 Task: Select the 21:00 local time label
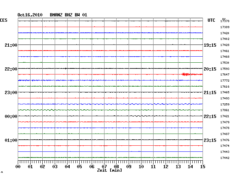[x=11, y=45]
